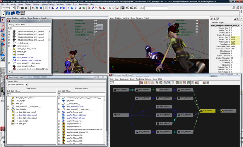Image resolution: width=243 pixels, height=147 pixels.
Task: Open the Lighting/Shading main menu
Action: point(48,4)
